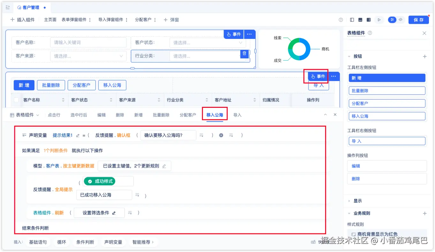Delete 行业分类 field with trash icon
Viewport: 435px width, 252px height.
pos(244,54)
